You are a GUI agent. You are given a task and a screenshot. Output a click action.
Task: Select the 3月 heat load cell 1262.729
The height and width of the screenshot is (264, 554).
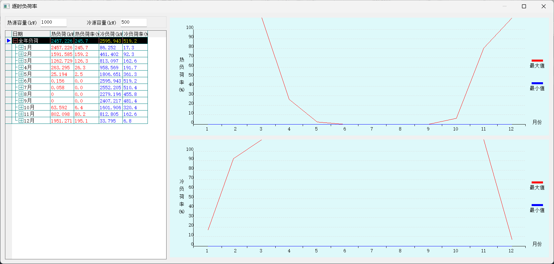click(62, 61)
